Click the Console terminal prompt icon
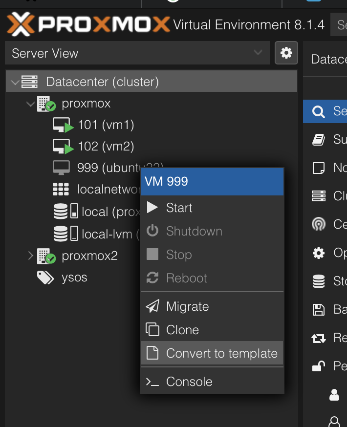347x427 pixels. [152, 382]
